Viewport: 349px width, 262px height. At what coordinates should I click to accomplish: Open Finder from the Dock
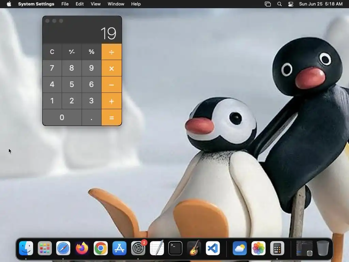[x=26, y=248]
